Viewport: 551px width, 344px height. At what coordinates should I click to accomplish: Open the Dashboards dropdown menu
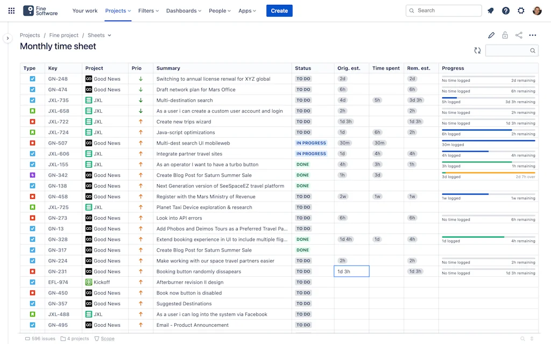point(183,11)
